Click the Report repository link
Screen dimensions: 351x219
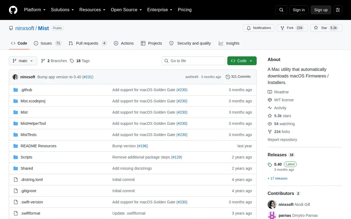click(x=282, y=140)
